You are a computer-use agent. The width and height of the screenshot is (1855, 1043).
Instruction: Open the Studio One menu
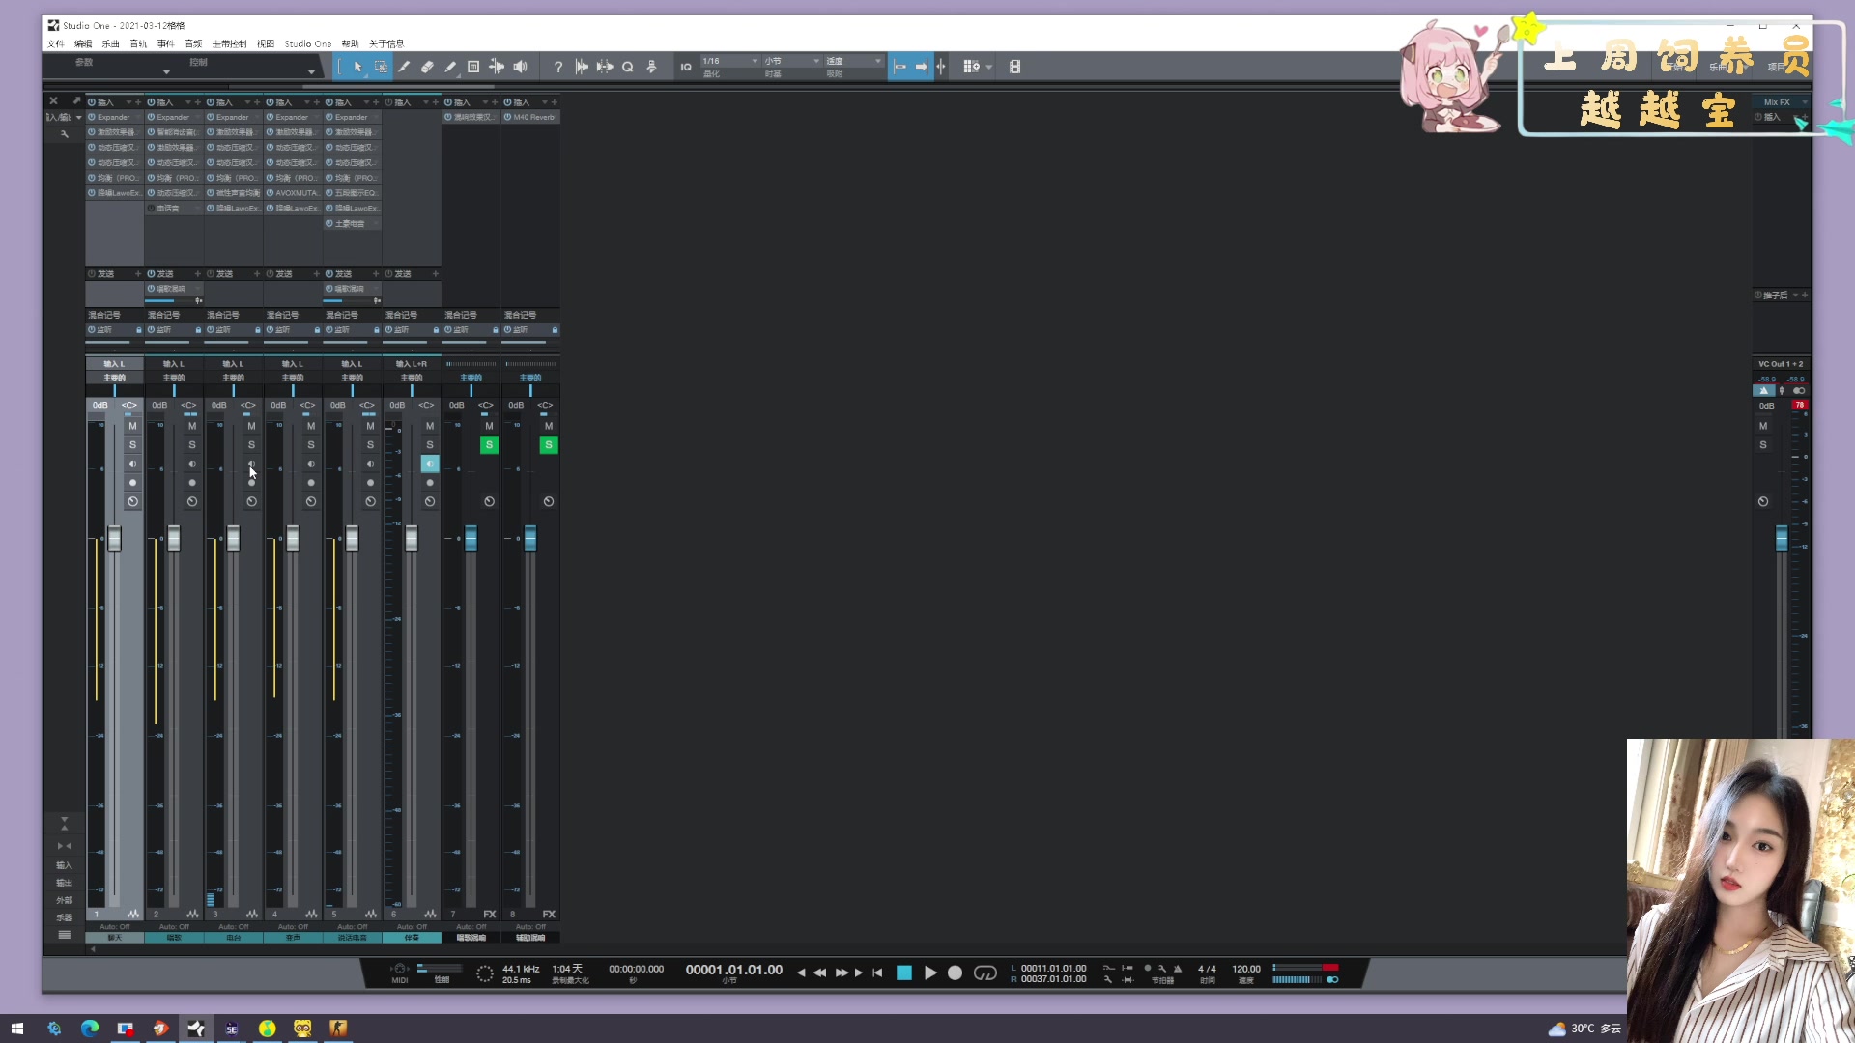click(x=308, y=43)
